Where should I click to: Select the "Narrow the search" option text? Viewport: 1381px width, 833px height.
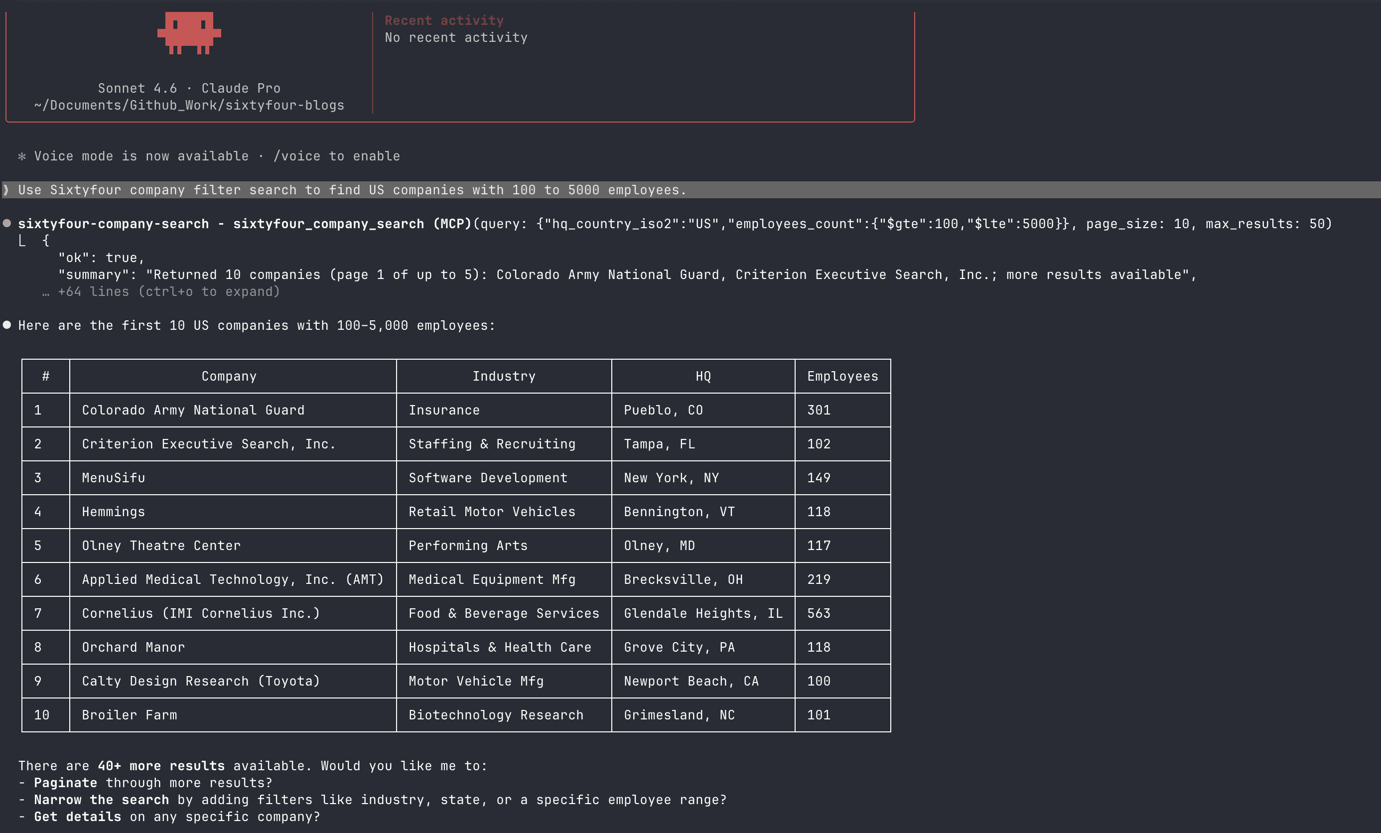click(101, 799)
